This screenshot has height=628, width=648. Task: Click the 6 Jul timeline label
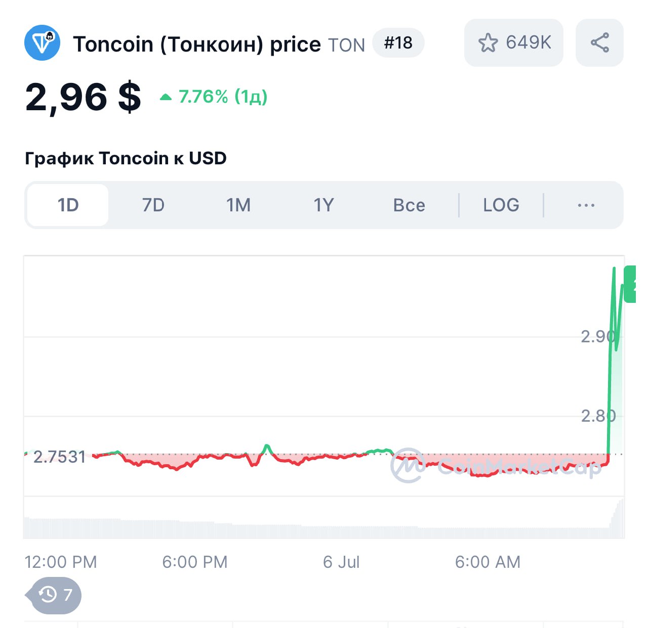click(x=341, y=562)
